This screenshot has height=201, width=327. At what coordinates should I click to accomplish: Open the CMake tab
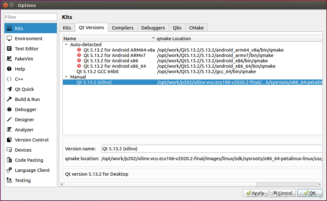(x=197, y=28)
